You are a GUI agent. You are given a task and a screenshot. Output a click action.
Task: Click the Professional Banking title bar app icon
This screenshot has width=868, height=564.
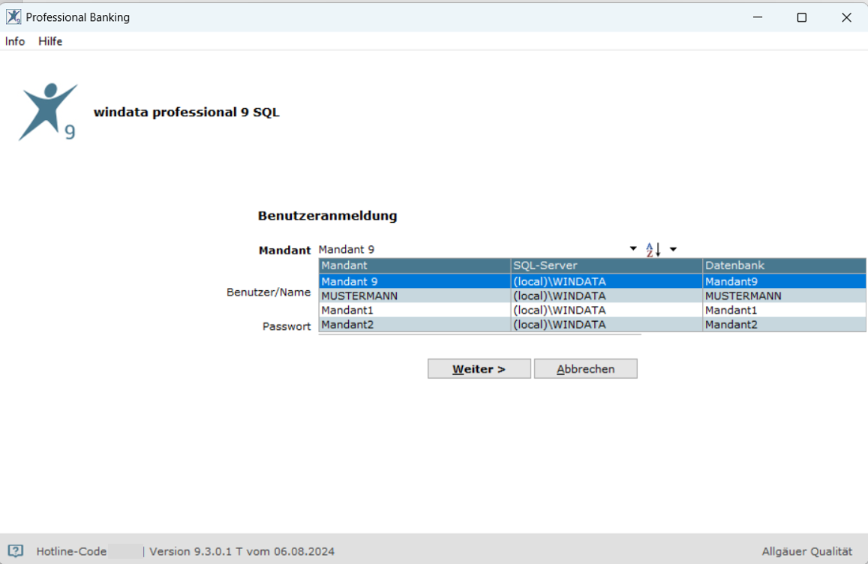(14, 17)
